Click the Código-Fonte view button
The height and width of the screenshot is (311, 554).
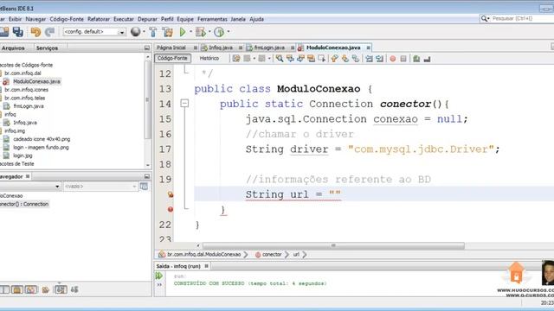pos(172,58)
